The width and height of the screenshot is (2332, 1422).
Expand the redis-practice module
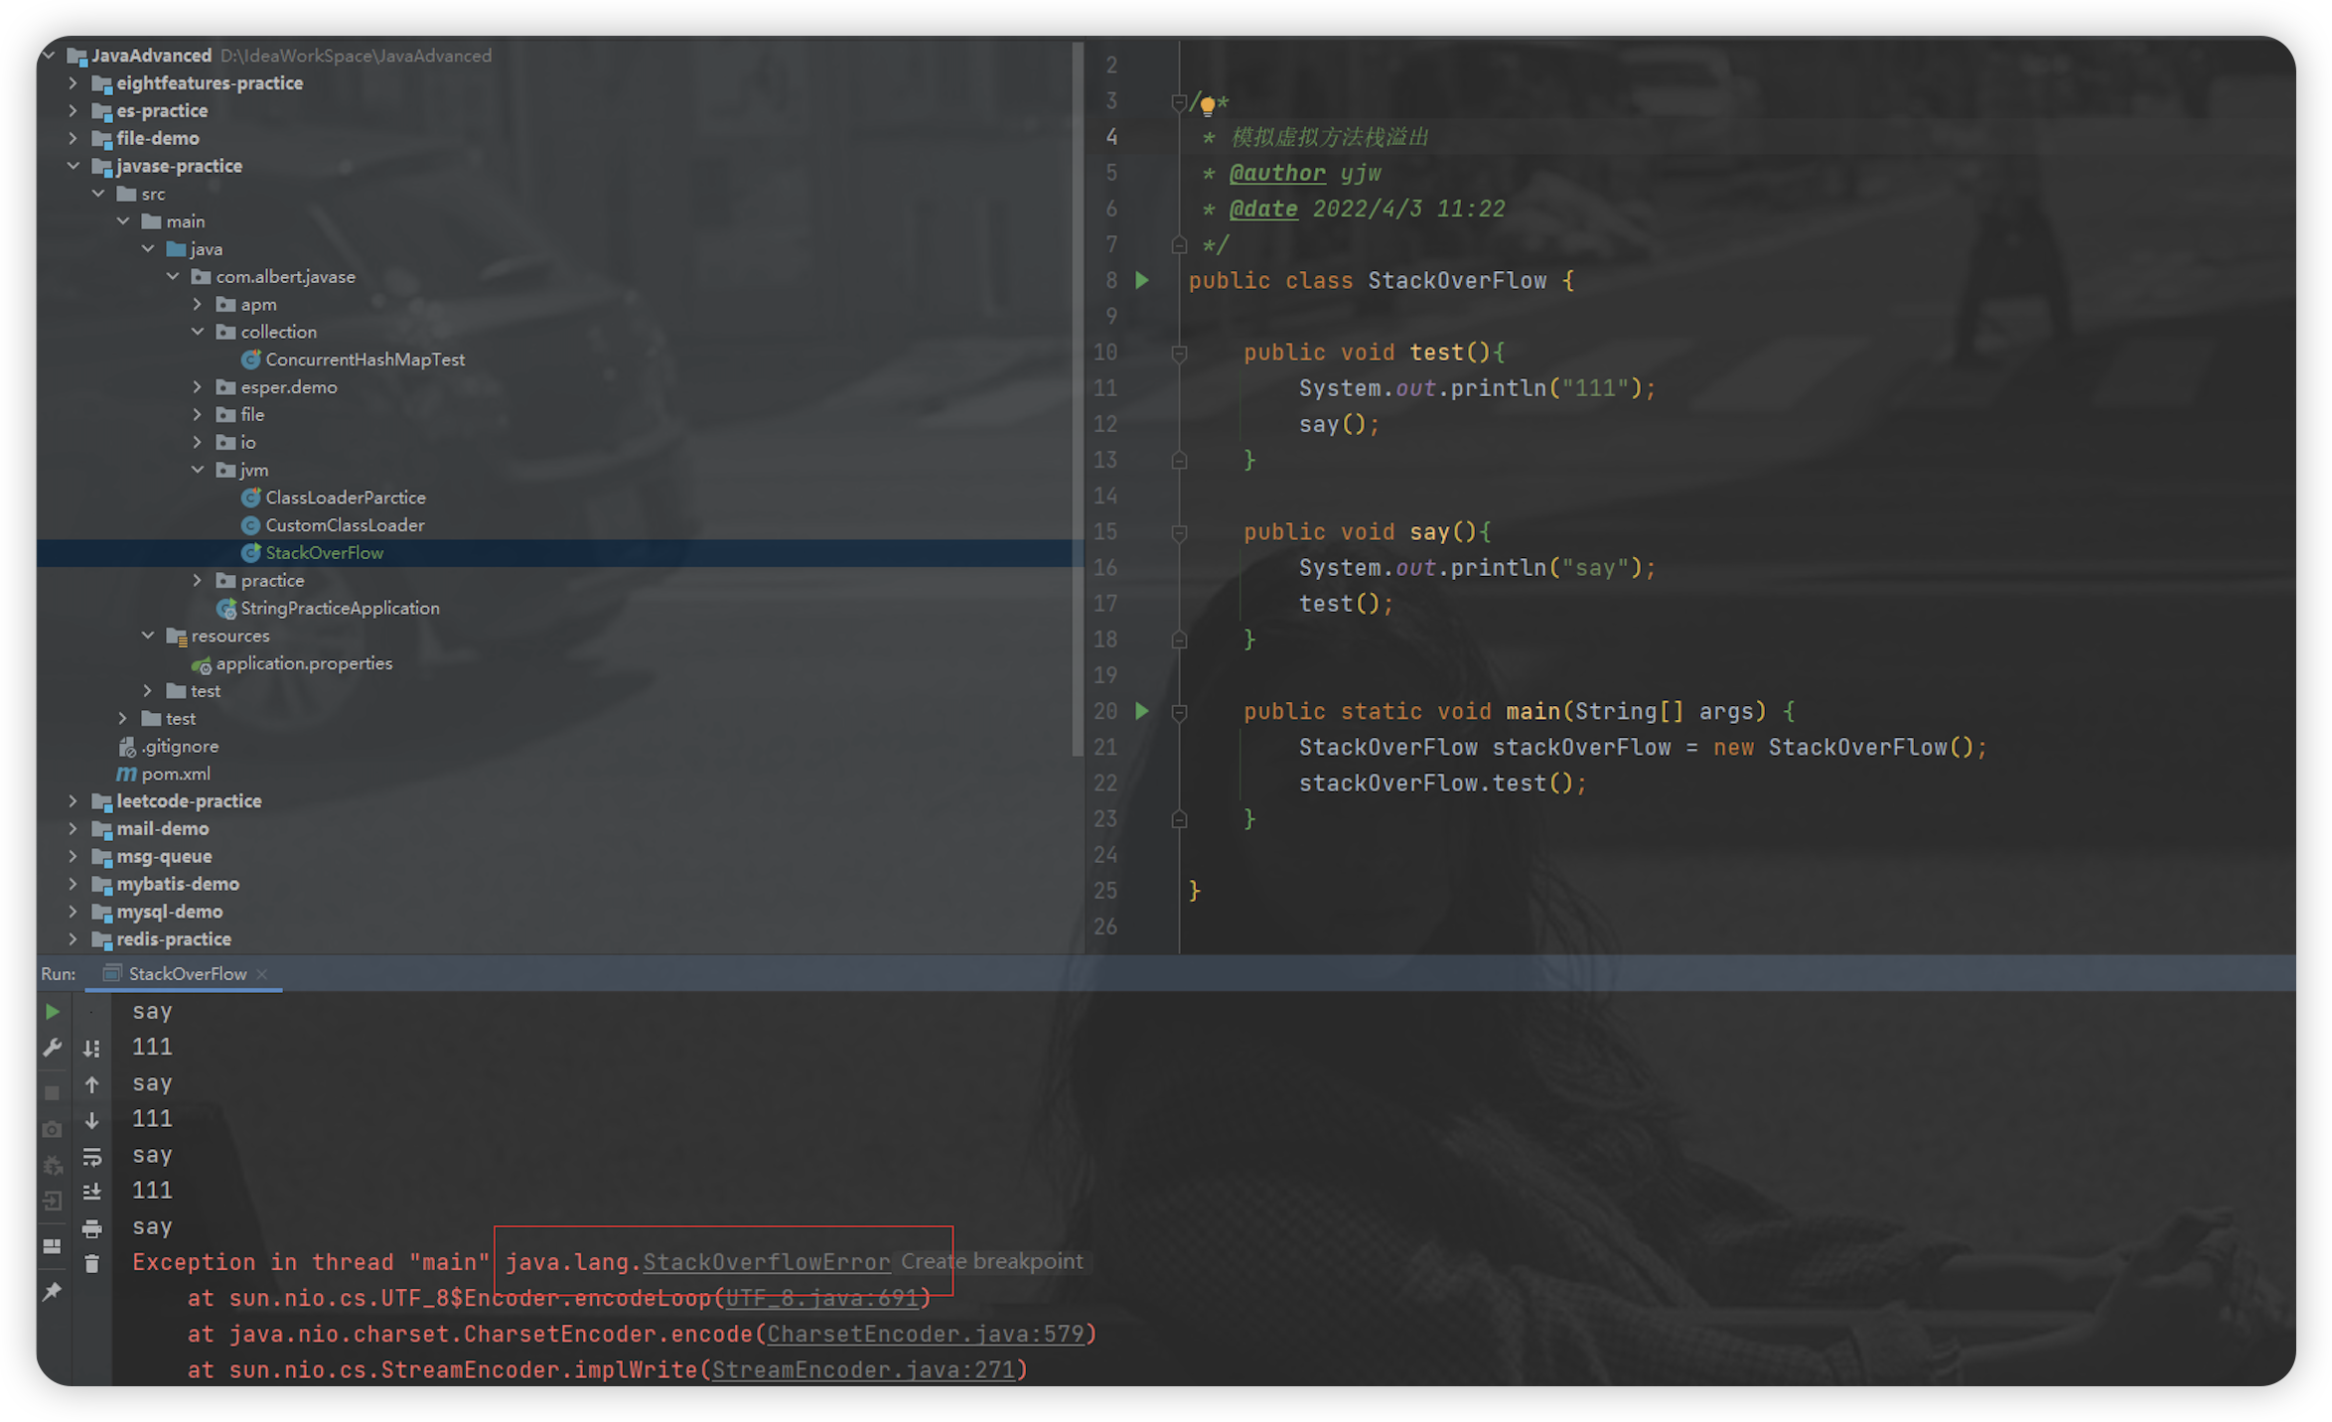(x=73, y=938)
